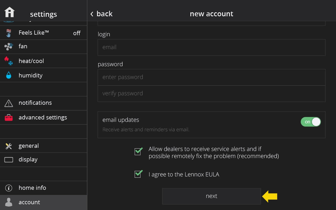Open home info circle icon
This screenshot has width=336, height=210.
pos(9,188)
